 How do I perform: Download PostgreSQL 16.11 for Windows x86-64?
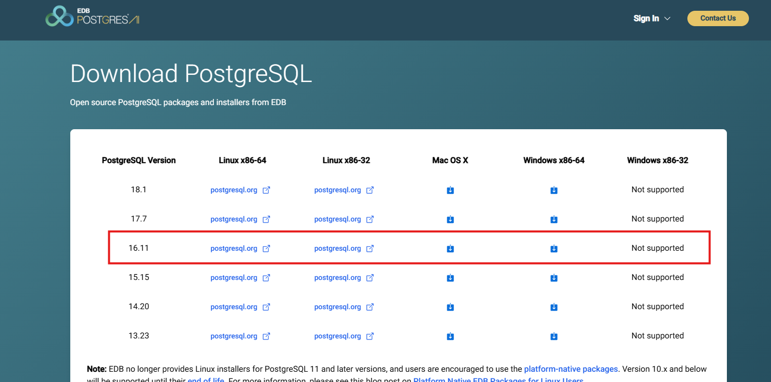(554, 249)
